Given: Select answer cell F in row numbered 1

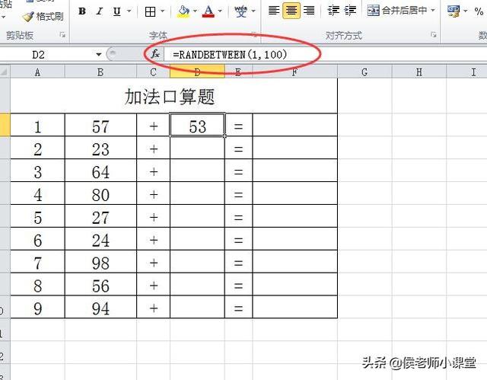Looking at the screenshot, I should 295,125.
